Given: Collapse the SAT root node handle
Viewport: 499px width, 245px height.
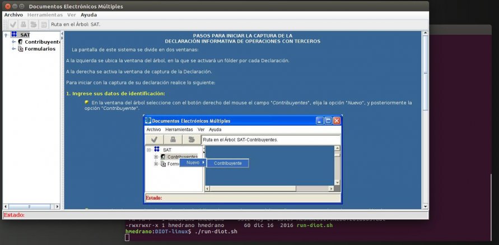Looking at the screenshot, I should coord(6,35).
